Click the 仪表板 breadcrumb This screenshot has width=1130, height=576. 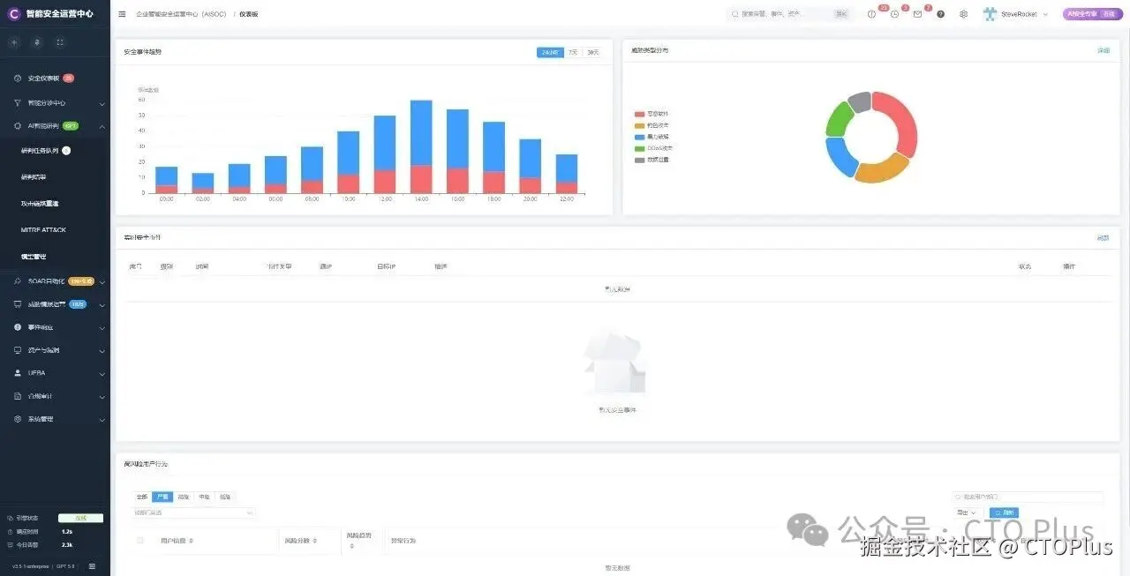pos(249,14)
